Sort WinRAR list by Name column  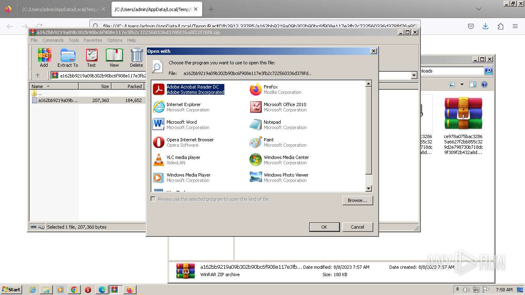54,86
